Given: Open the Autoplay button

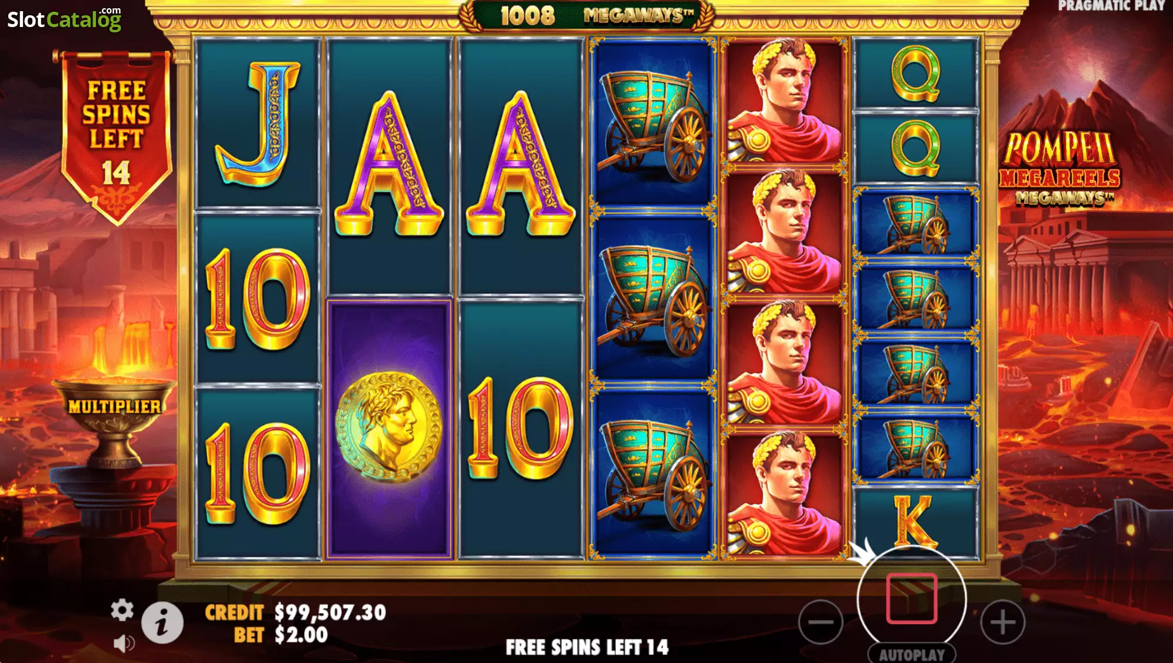Looking at the screenshot, I should click(x=912, y=655).
